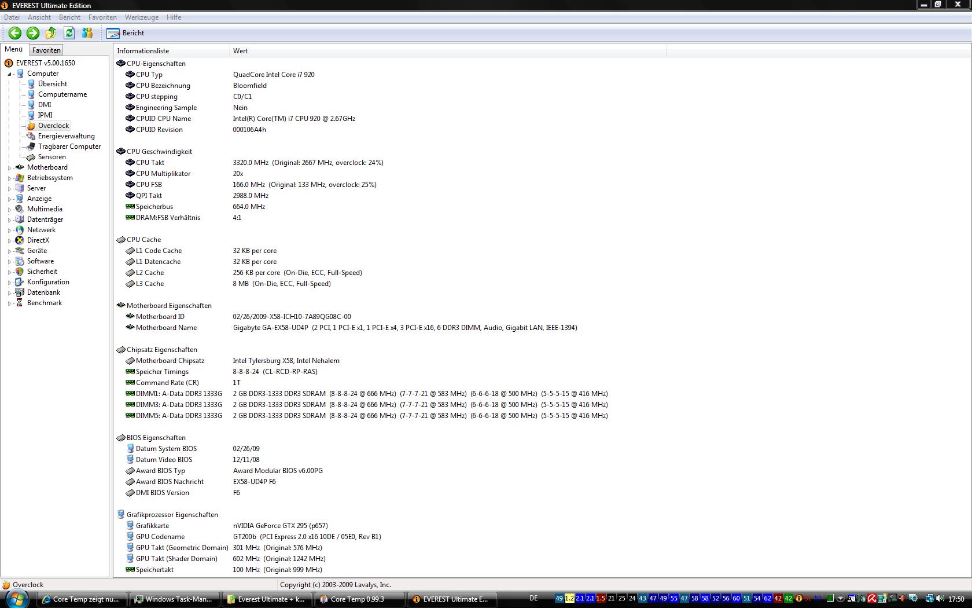
Task: Click the Windows Start orb
Action: click(x=16, y=599)
